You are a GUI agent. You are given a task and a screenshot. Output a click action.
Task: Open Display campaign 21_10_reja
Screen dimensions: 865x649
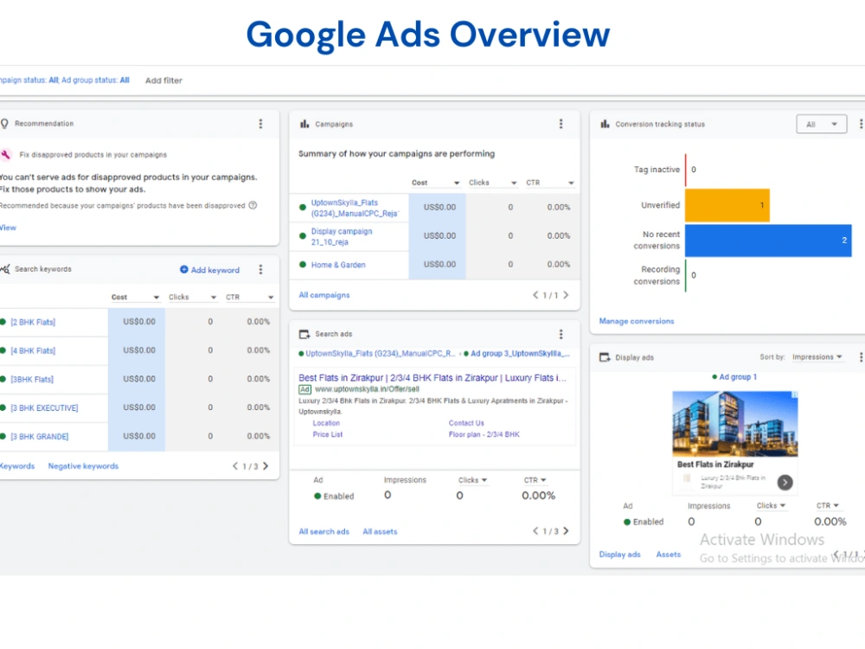tap(342, 236)
